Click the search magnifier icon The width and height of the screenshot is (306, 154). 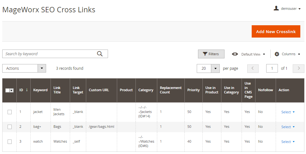coord(100,54)
